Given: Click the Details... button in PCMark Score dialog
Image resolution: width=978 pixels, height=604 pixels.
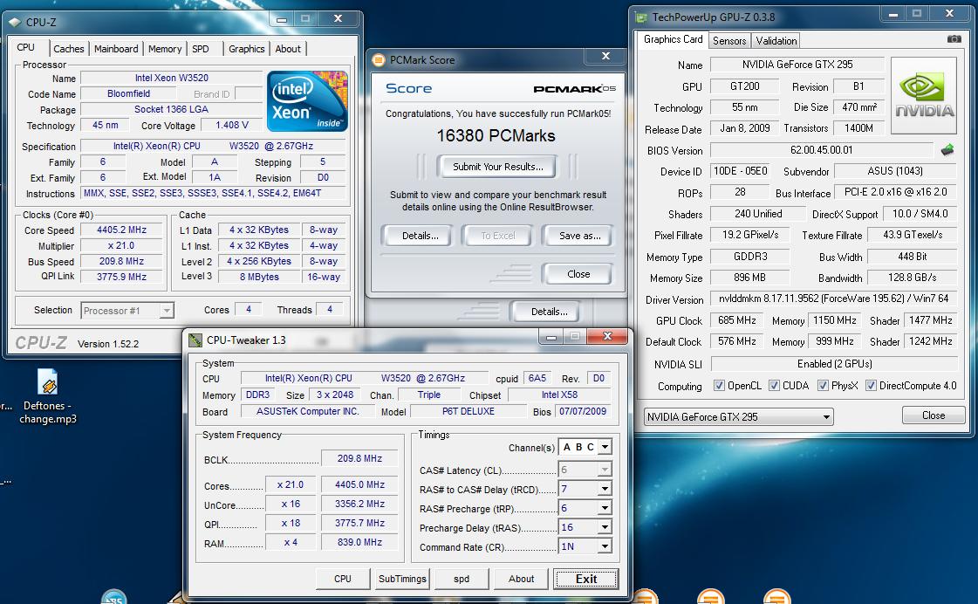Looking at the screenshot, I should pos(420,236).
